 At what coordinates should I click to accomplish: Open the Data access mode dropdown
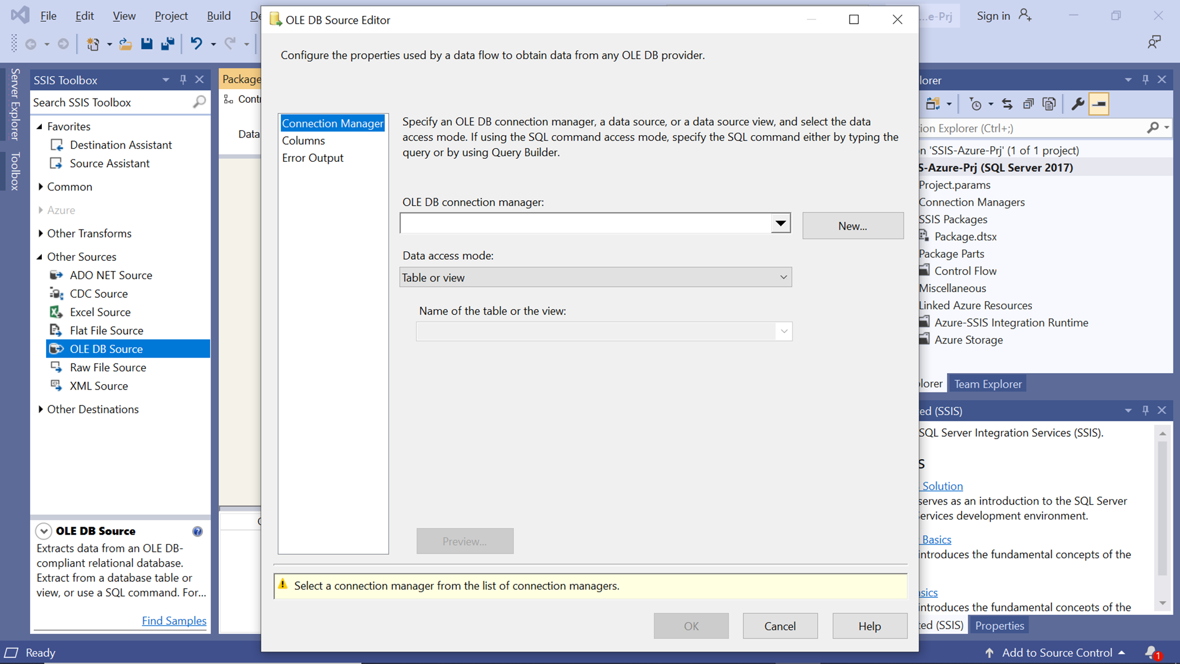point(595,277)
